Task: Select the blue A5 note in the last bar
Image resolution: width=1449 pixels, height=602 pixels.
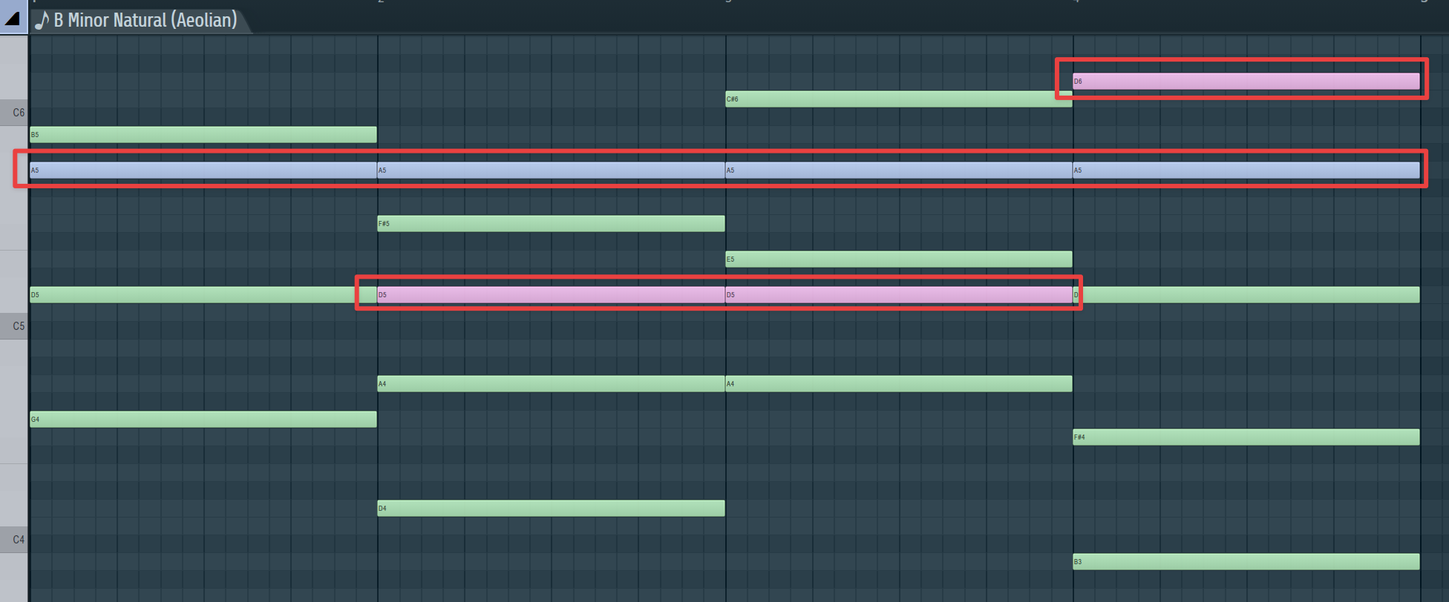Action: click(1246, 171)
